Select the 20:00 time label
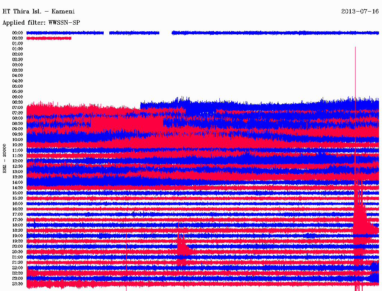 coord(18,246)
